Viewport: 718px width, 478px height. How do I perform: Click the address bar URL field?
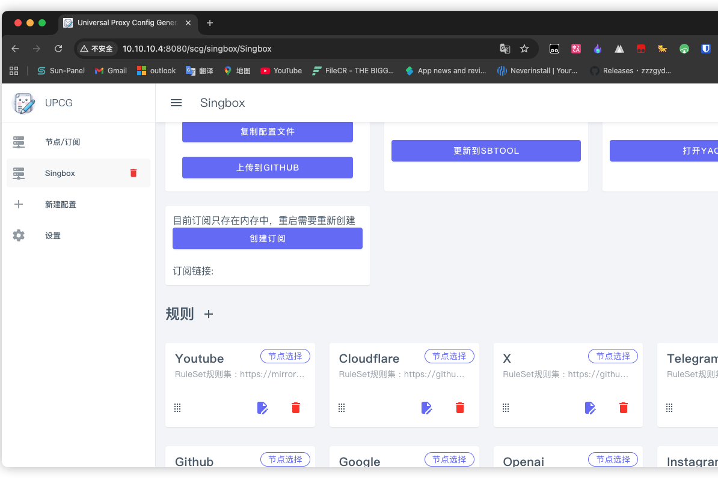307,49
